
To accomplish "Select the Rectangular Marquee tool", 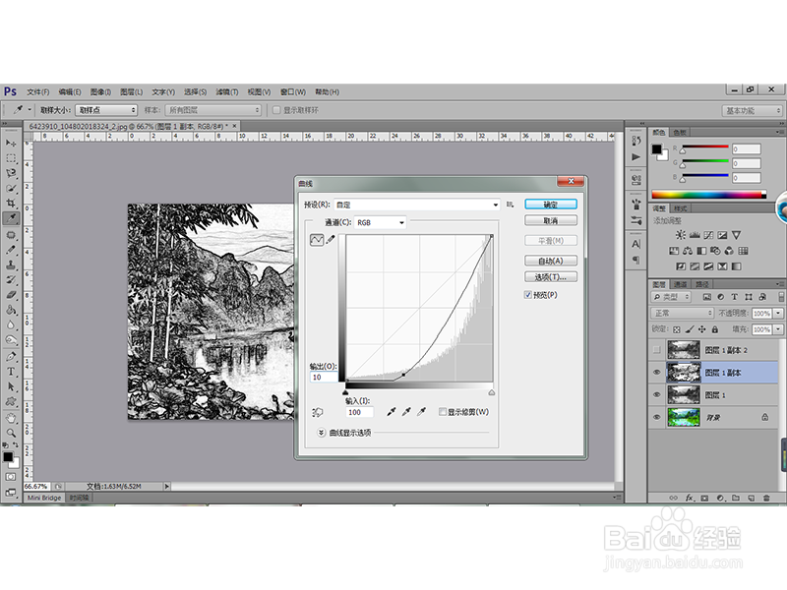I will click(x=11, y=158).
